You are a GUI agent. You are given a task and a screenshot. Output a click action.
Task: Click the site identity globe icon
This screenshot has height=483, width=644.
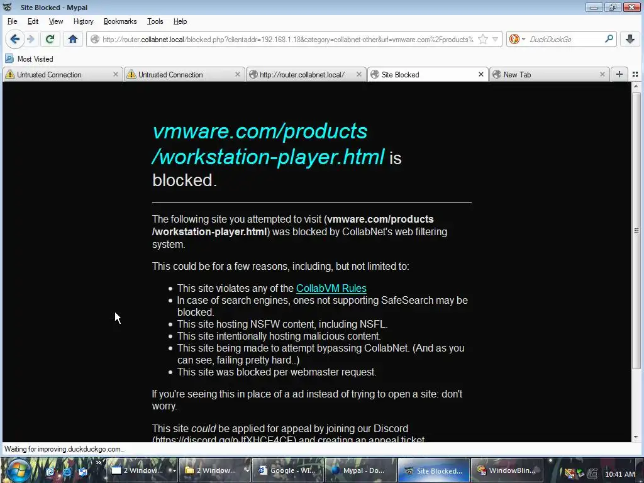pos(95,39)
